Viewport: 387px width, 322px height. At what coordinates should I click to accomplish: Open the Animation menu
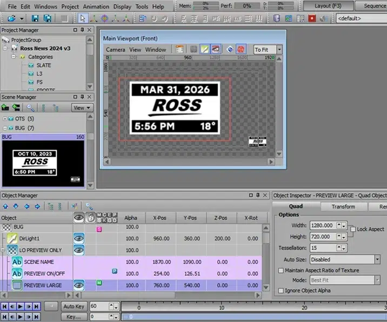[x=96, y=6]
